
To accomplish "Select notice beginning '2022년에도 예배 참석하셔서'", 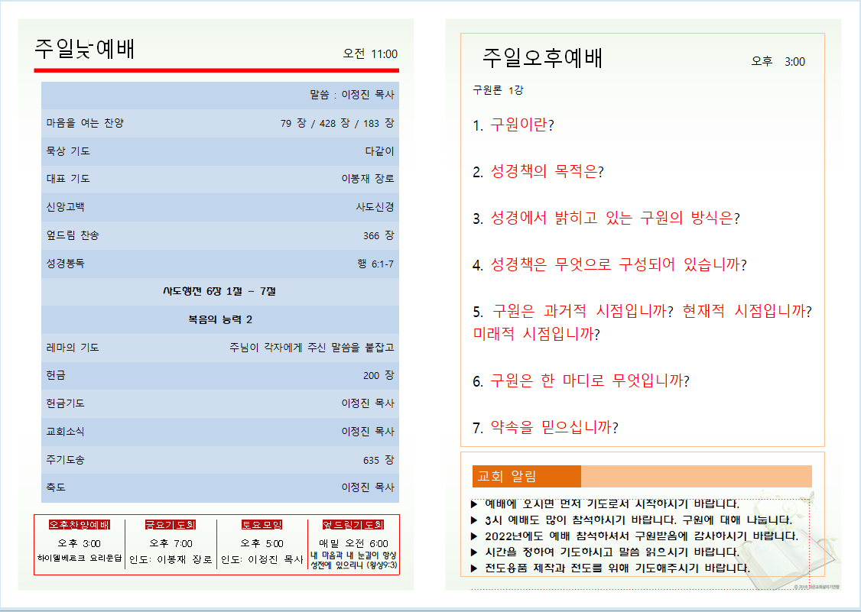I will coord(642,536).
